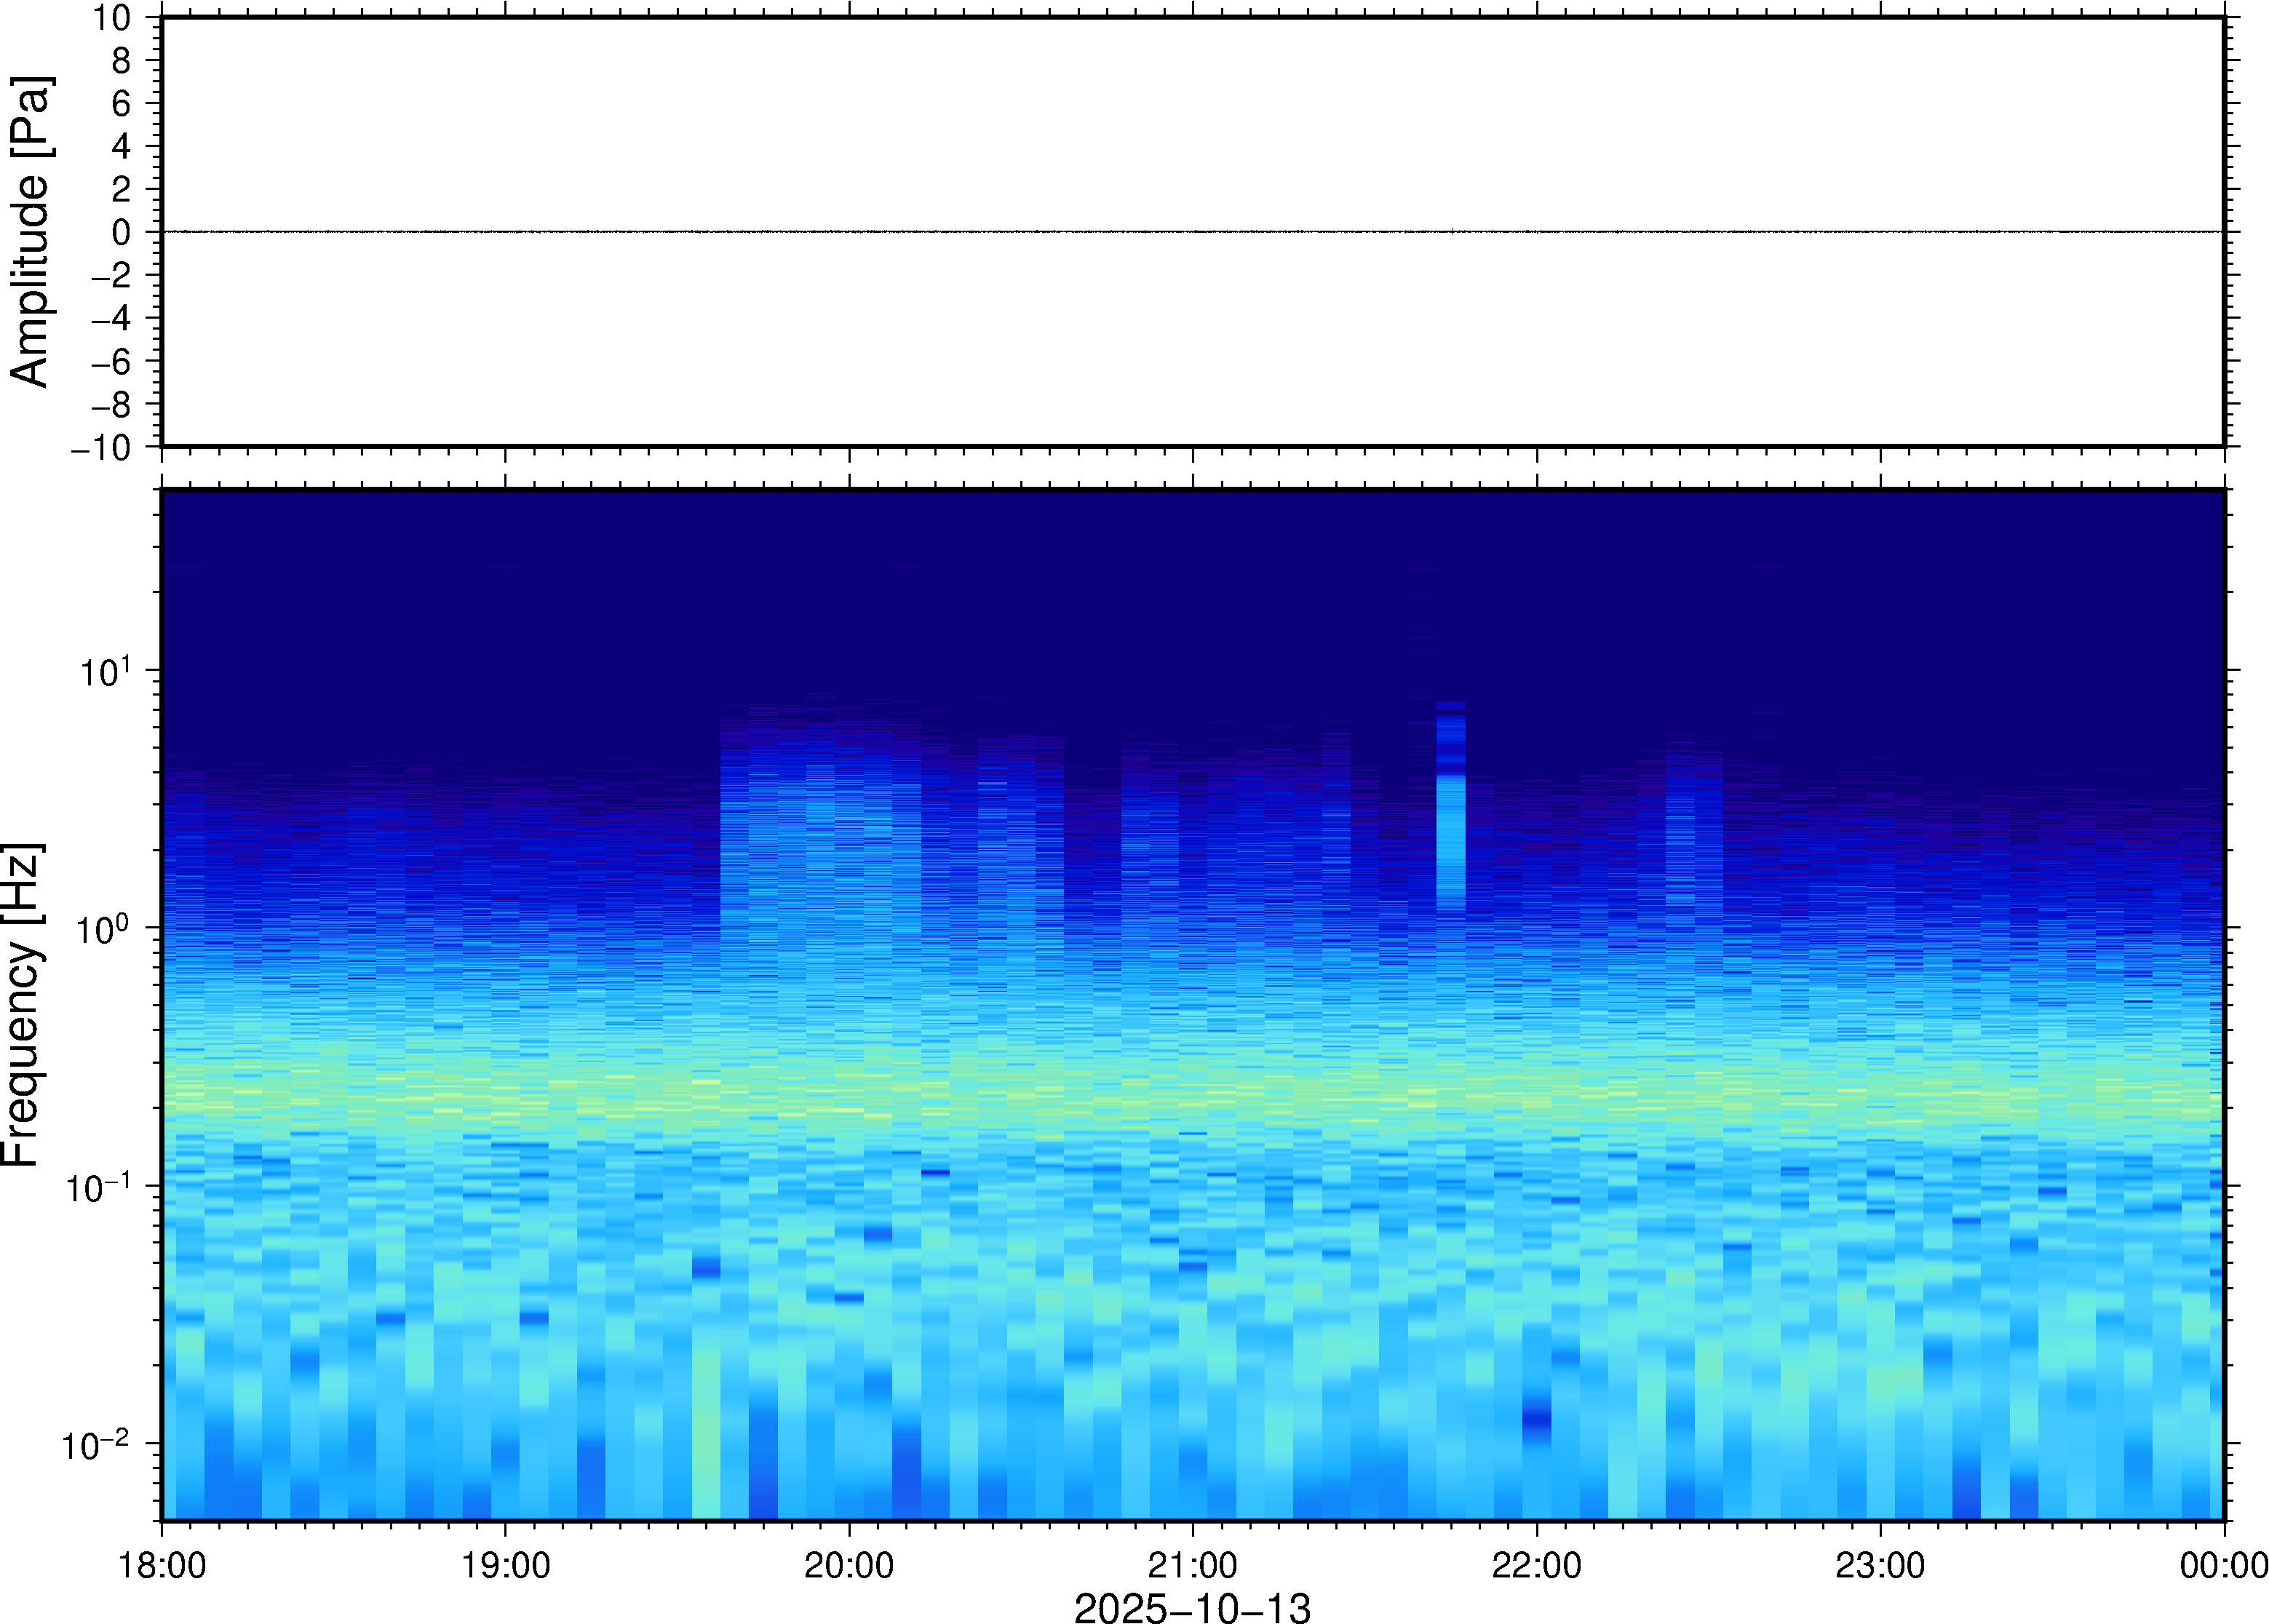This screenshot has width=2269, height=1624.
Task: Click the Frequency [Hz] axis title
Action: click(x=22, y=1005)
